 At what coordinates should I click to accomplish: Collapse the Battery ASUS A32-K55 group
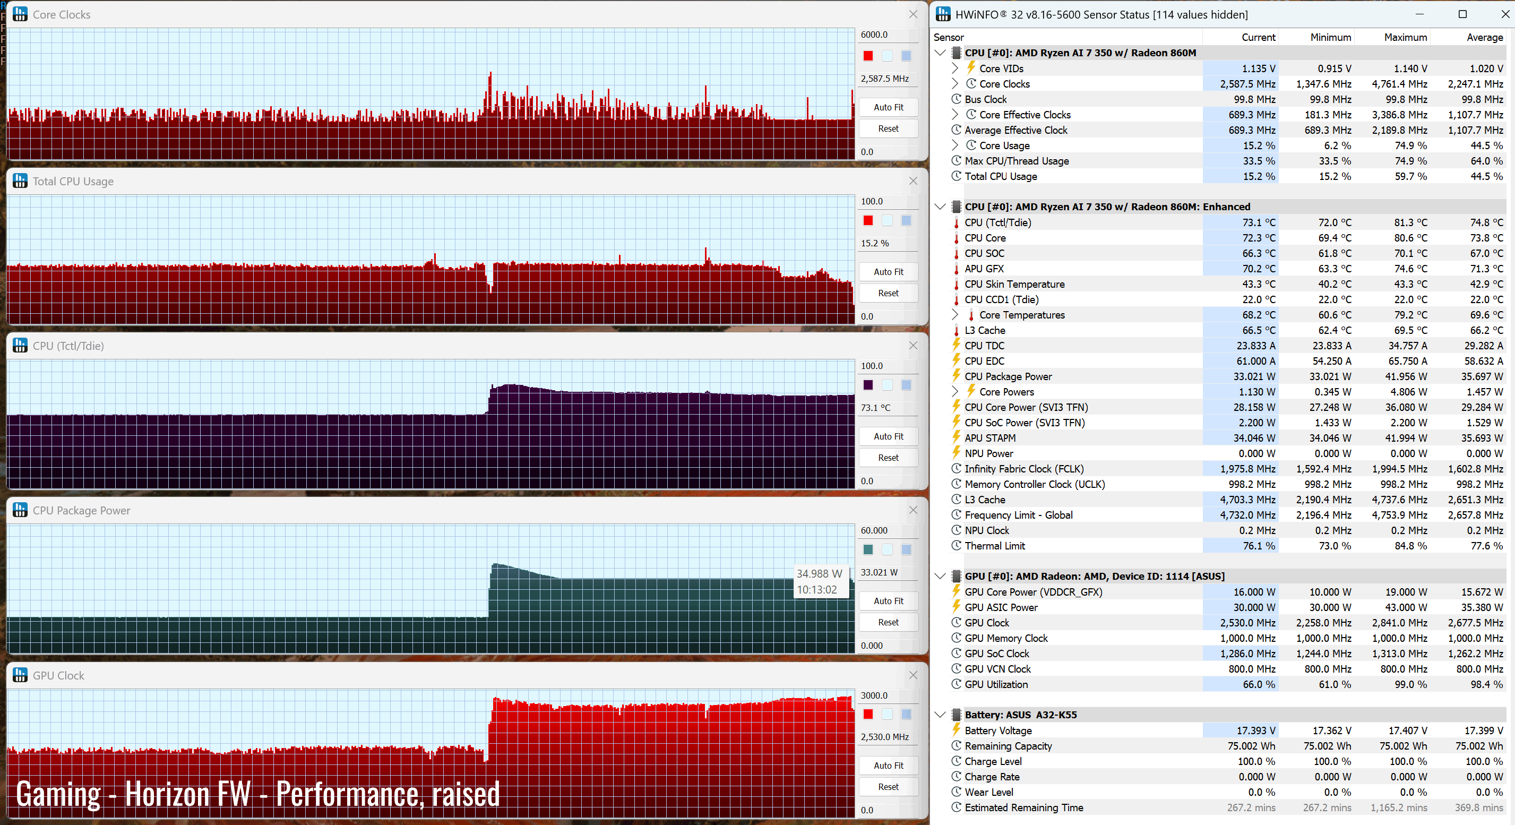click(x=940, y=715)
